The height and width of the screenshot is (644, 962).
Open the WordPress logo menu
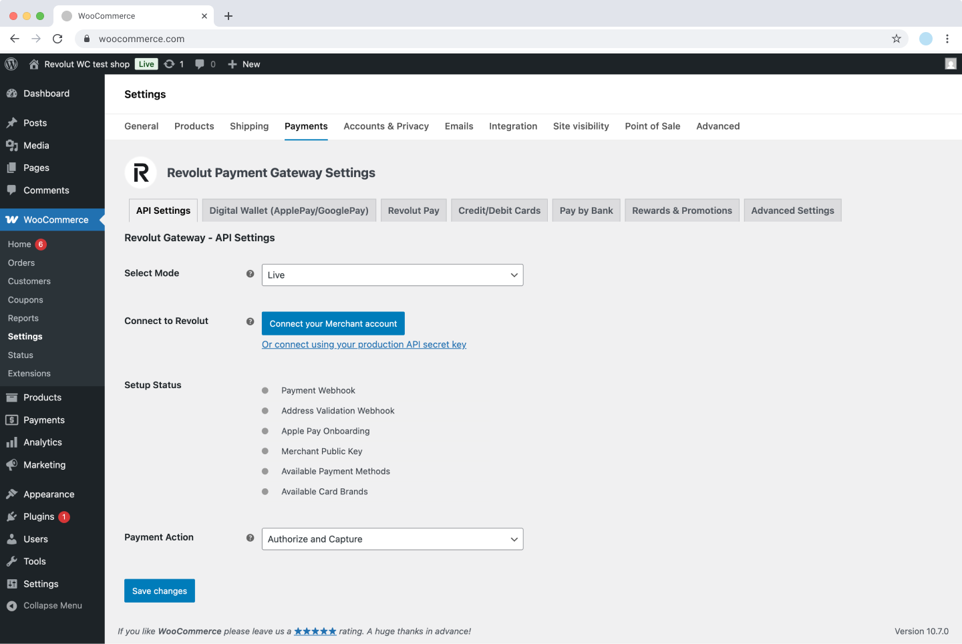[x=11, y=64]
